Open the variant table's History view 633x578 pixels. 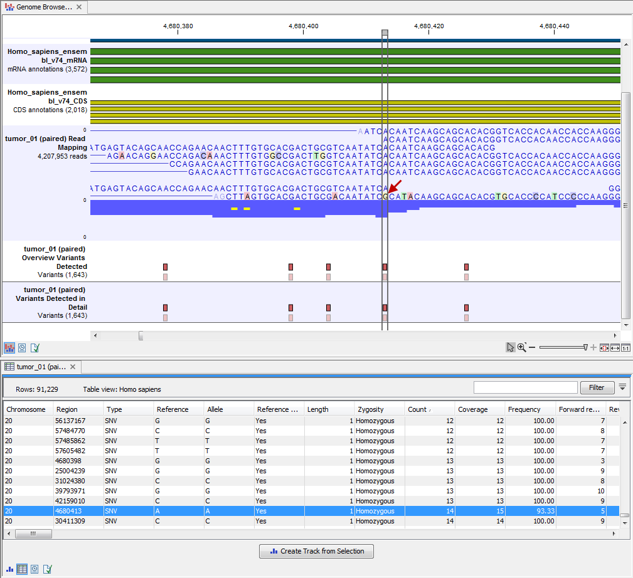pos(35,569)
